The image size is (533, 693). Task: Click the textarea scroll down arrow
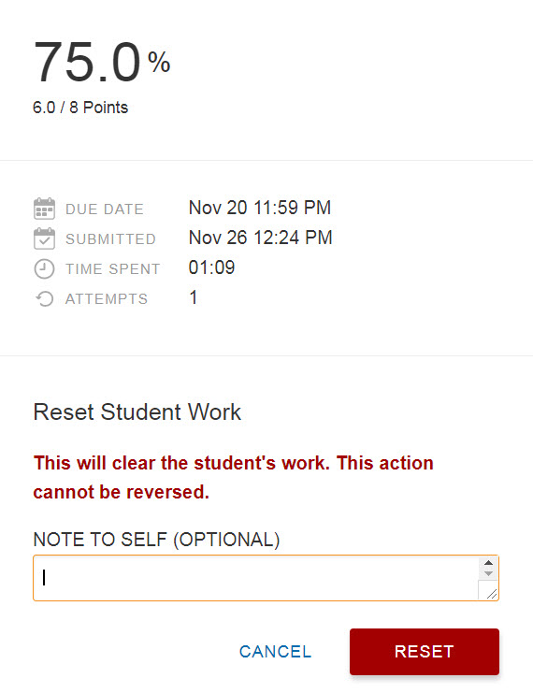coord(488,573)
